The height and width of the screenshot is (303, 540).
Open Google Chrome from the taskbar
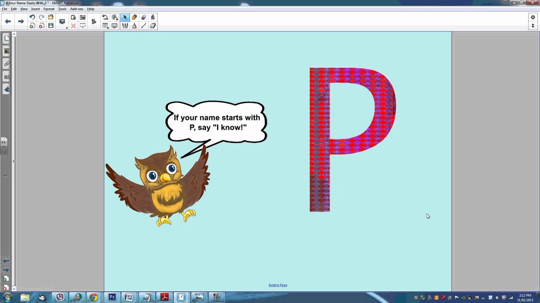(94, 298)
